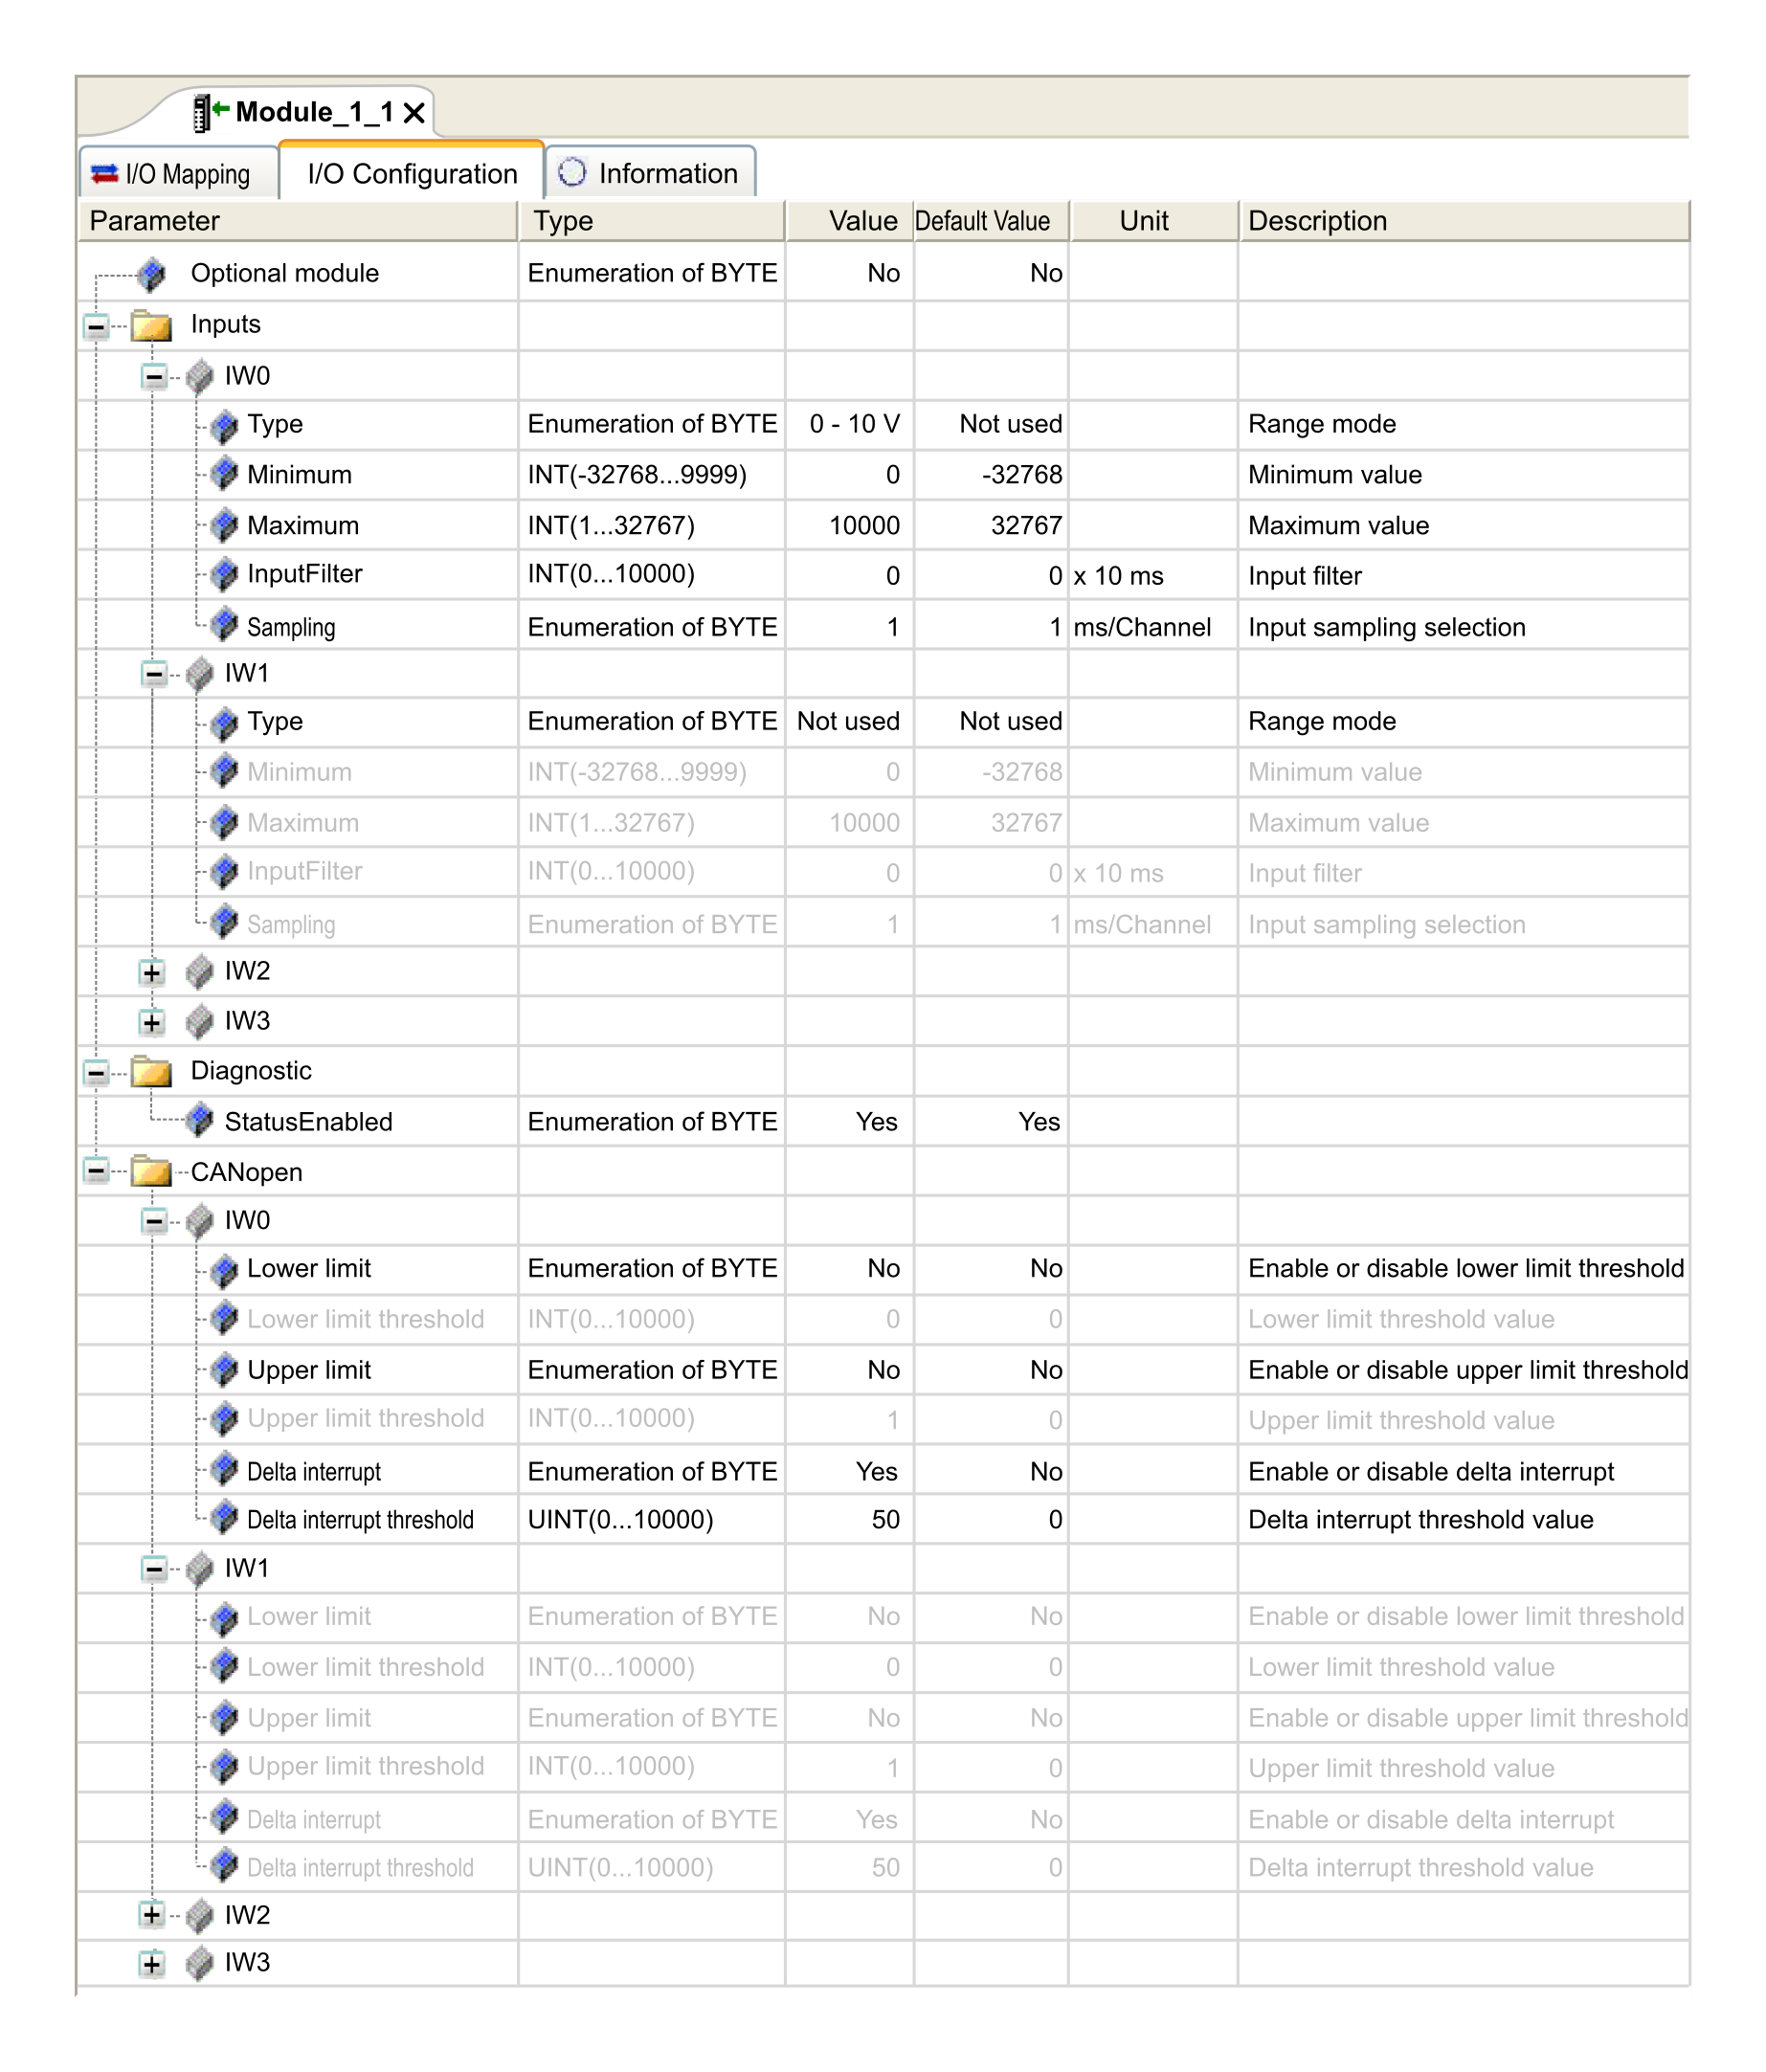Click the CANopen folder icon
The width and height of the screenshot is (1766, 2072).
pos(151,1170)
